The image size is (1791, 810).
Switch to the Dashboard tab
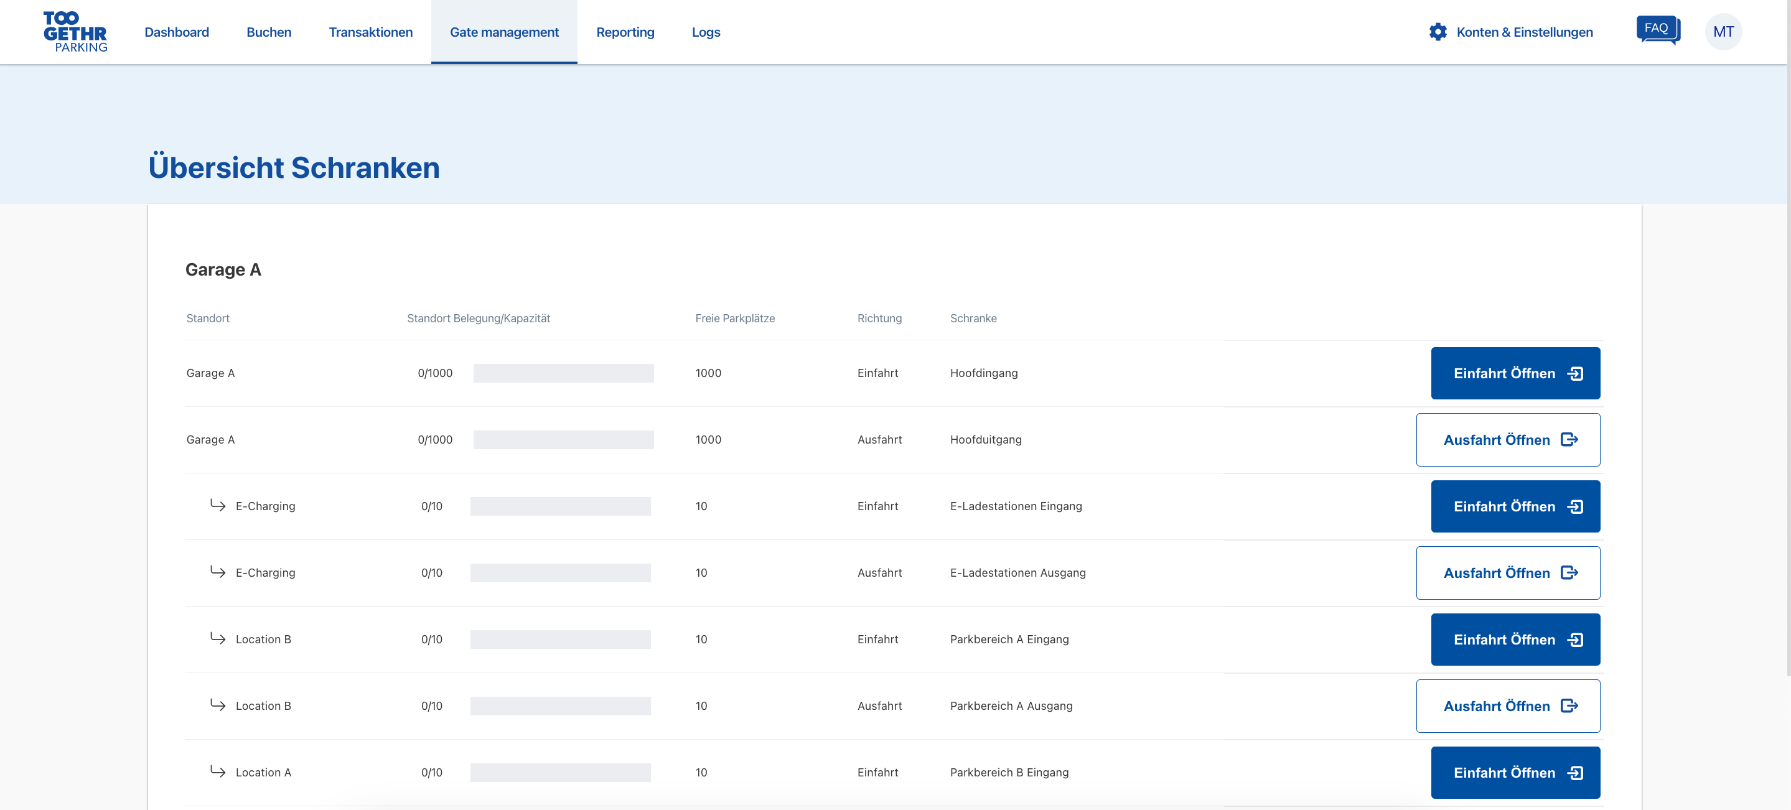177,32
